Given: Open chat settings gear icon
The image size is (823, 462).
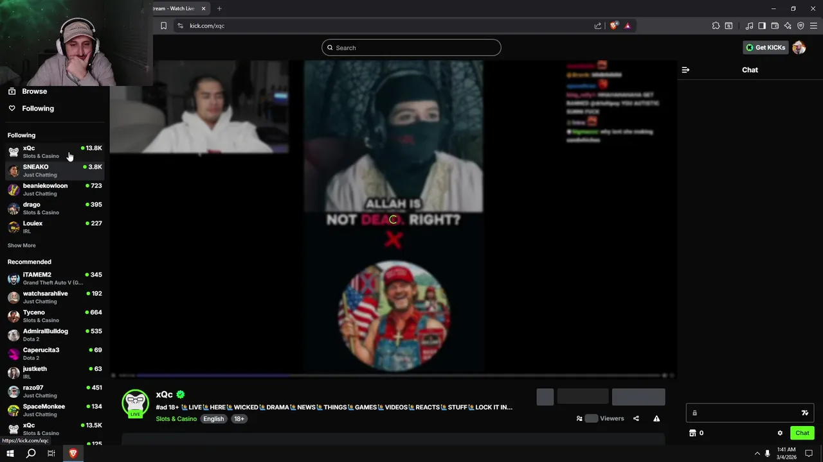Looking at the screenshot, I should (x=780, y=433).
